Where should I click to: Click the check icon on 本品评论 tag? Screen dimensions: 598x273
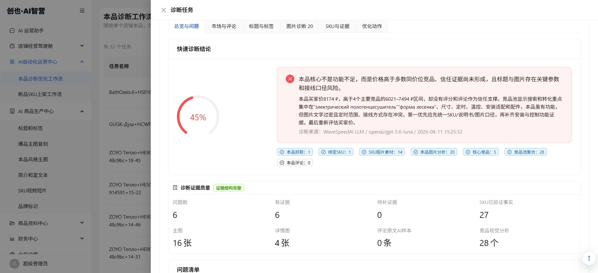click(x=282, y=163)
